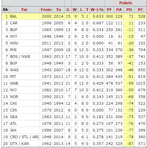Select the CHI team cell
147x148 pixels.
(x=24, y=104)
